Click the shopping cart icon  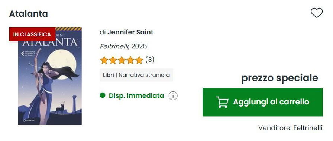point(222,102)
